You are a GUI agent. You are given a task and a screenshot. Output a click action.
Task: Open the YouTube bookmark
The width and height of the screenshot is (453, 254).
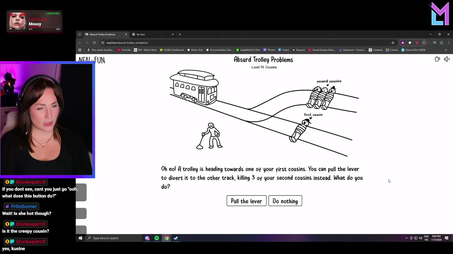pos(124,50)
